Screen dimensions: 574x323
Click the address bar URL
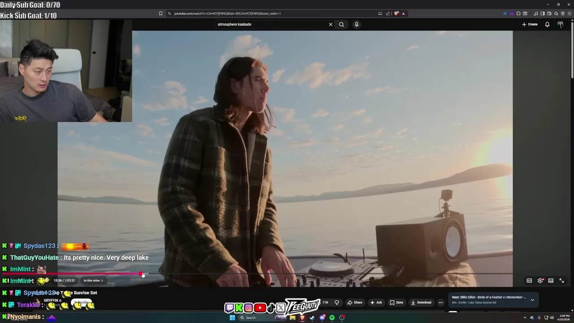point(227,13)
